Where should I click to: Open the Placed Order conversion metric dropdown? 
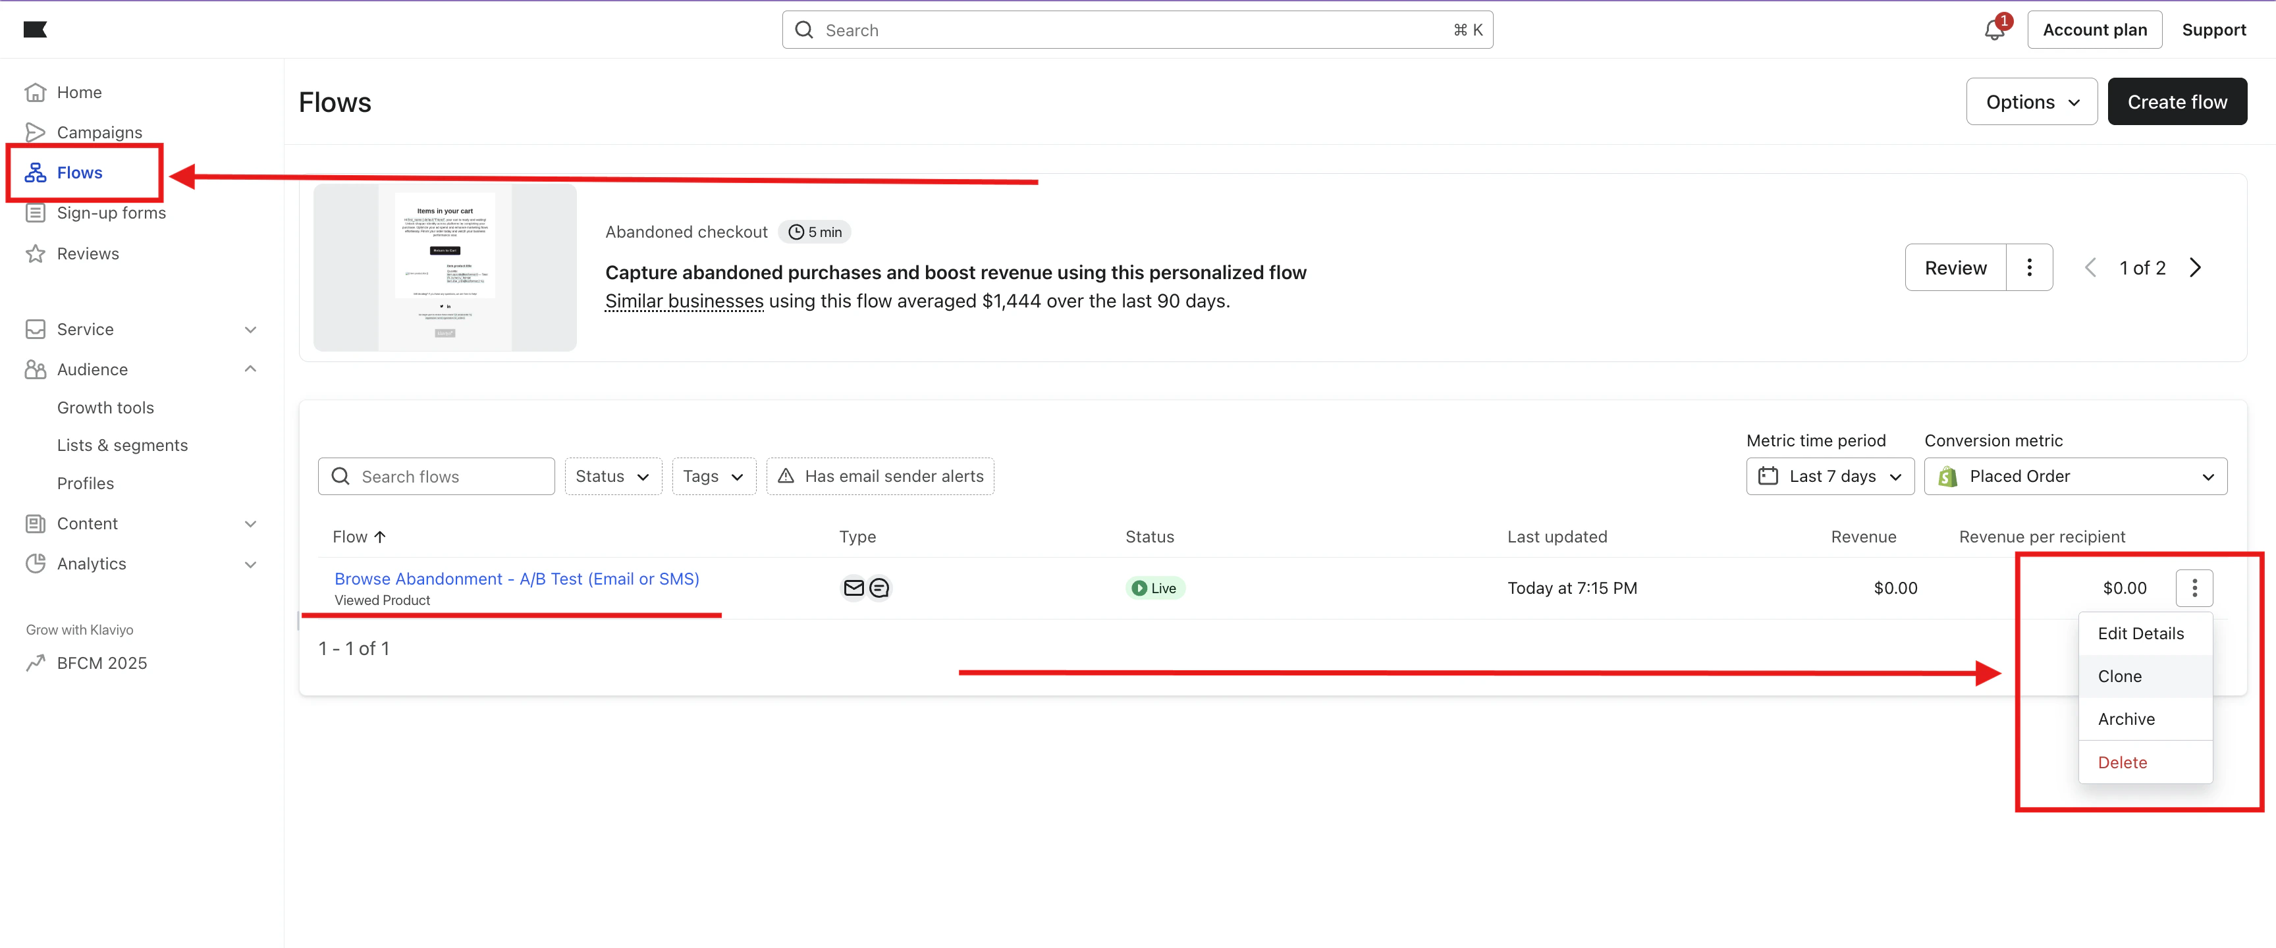2075,477
